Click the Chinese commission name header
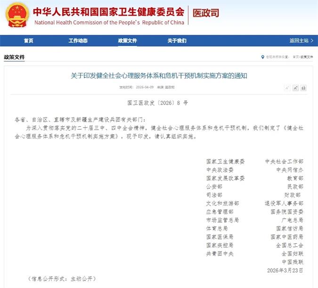This screenshot has width=318, height=288. point(108,11)
